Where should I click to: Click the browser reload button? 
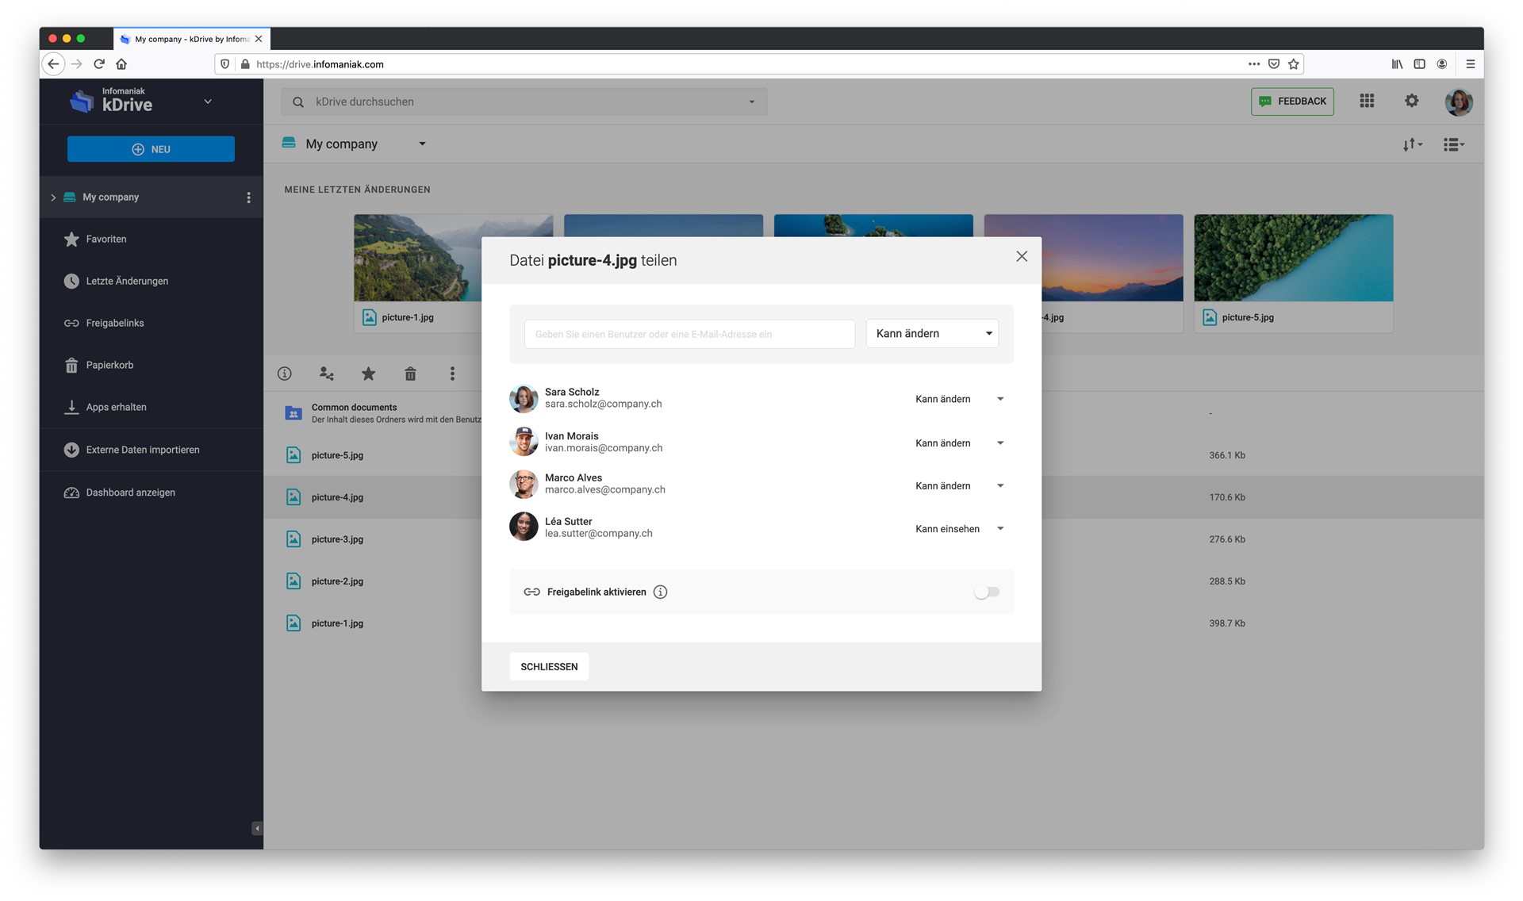point(99,64)
